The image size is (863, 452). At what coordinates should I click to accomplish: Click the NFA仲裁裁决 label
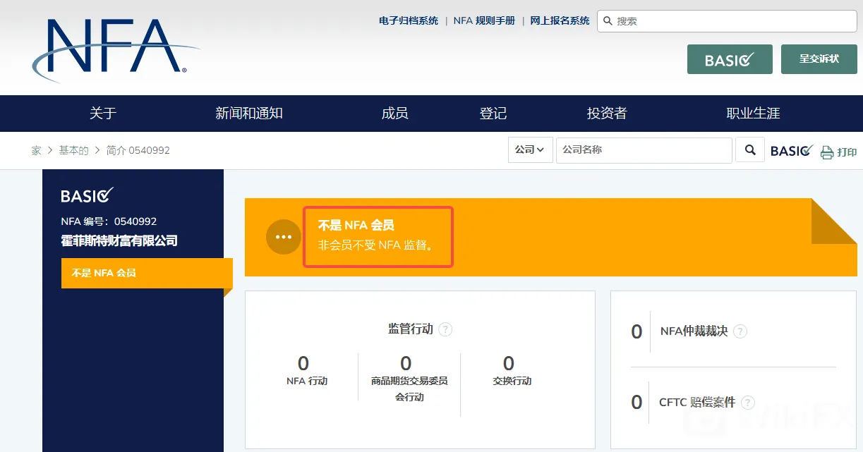[x=694, y=331]
